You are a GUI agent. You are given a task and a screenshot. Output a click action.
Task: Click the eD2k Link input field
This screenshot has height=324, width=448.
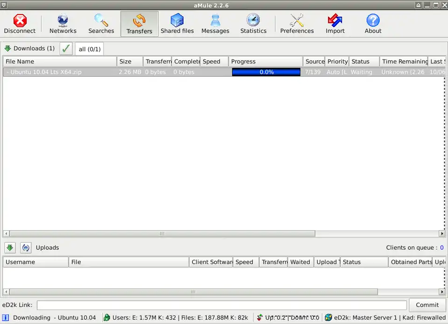pyautogui.click(x=222, y=305)
